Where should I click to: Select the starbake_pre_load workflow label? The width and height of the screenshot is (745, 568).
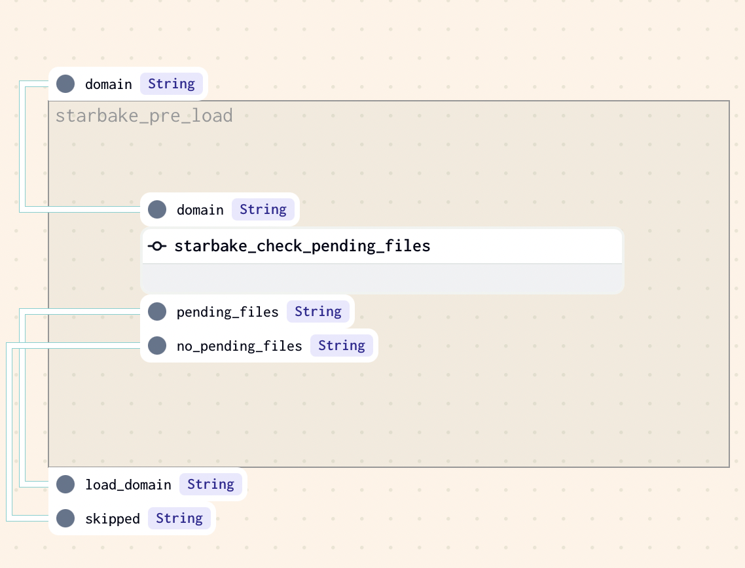[144, 116]
